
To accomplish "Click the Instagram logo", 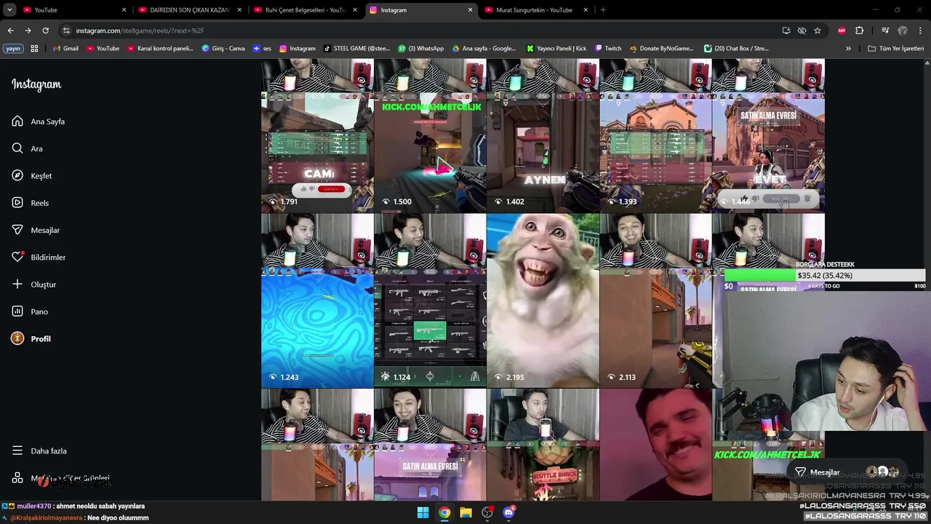I will coord(36,84).
